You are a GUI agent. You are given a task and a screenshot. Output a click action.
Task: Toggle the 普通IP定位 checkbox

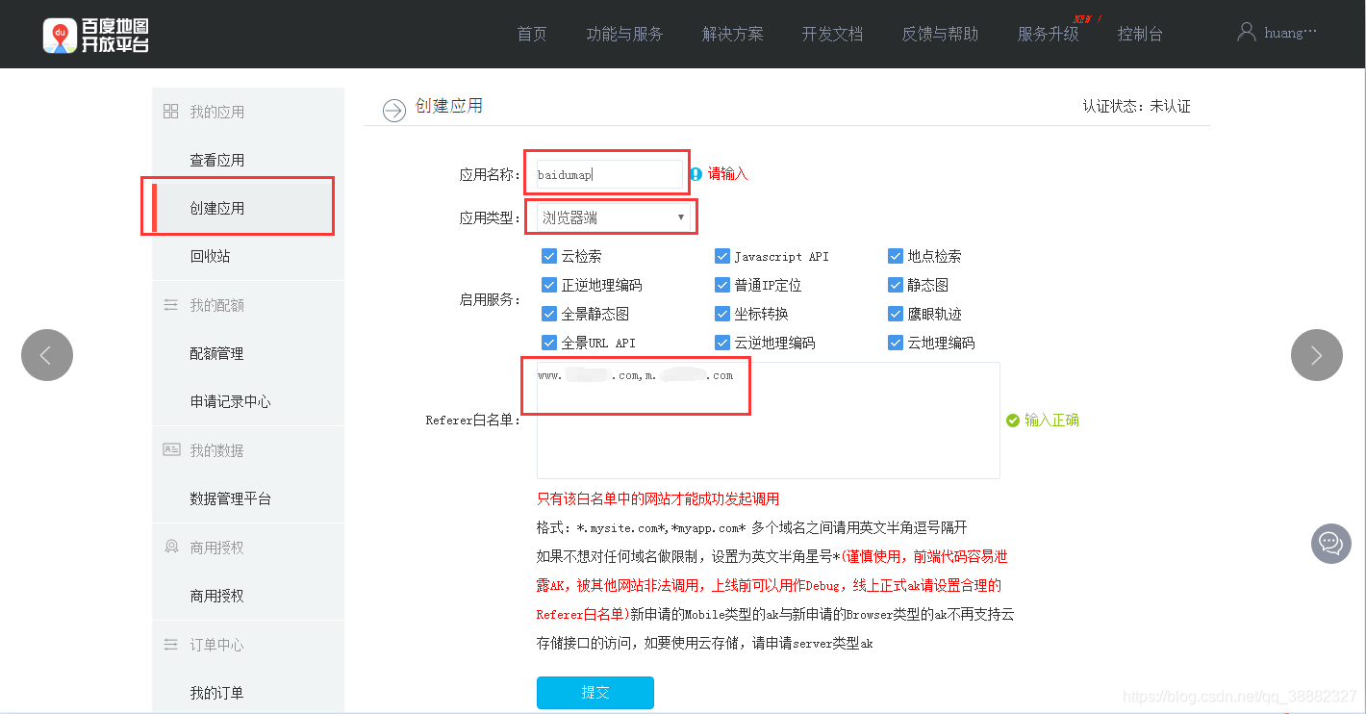(722, 285)
